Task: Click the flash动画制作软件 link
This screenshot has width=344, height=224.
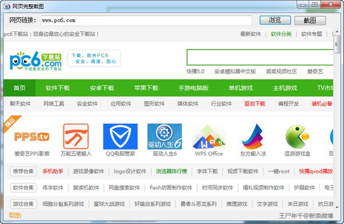Action: coord(171,188)
